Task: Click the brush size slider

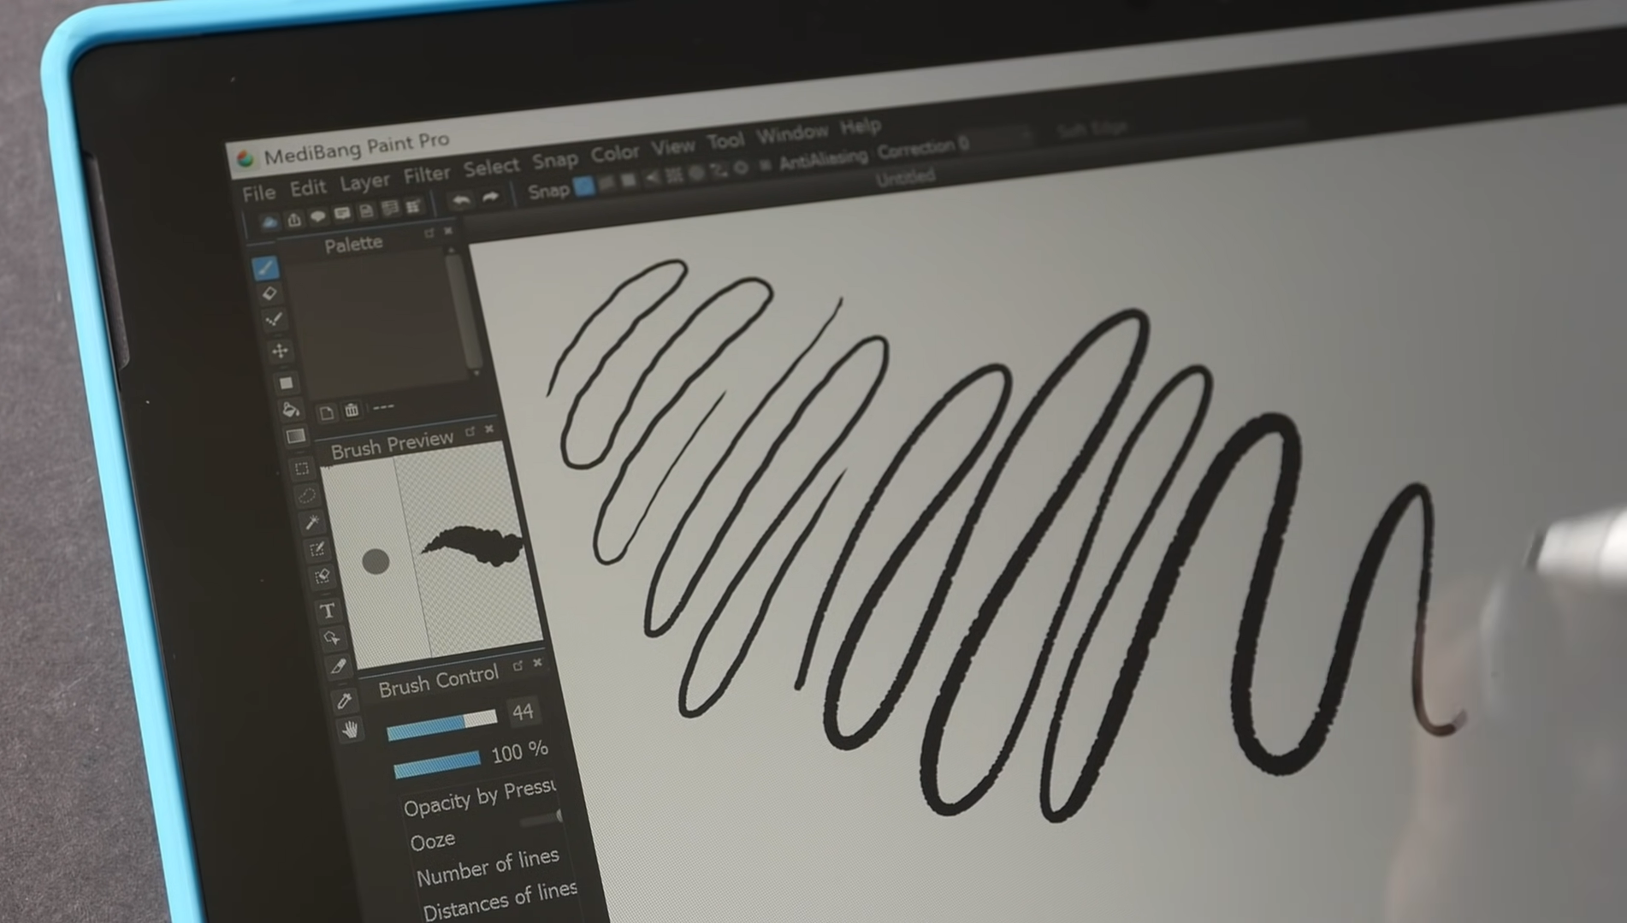Action: [441, 725]
